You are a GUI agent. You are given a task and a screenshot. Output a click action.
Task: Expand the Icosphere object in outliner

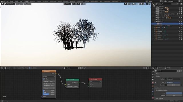[154, 31]
